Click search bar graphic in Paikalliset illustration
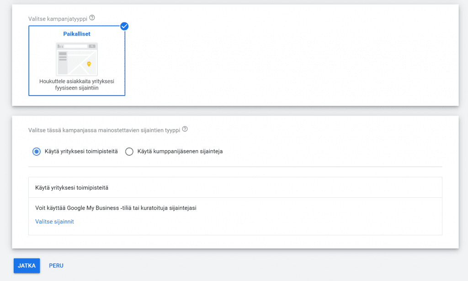This screenshot has width=468, height=281. click(x=75, y=46)
